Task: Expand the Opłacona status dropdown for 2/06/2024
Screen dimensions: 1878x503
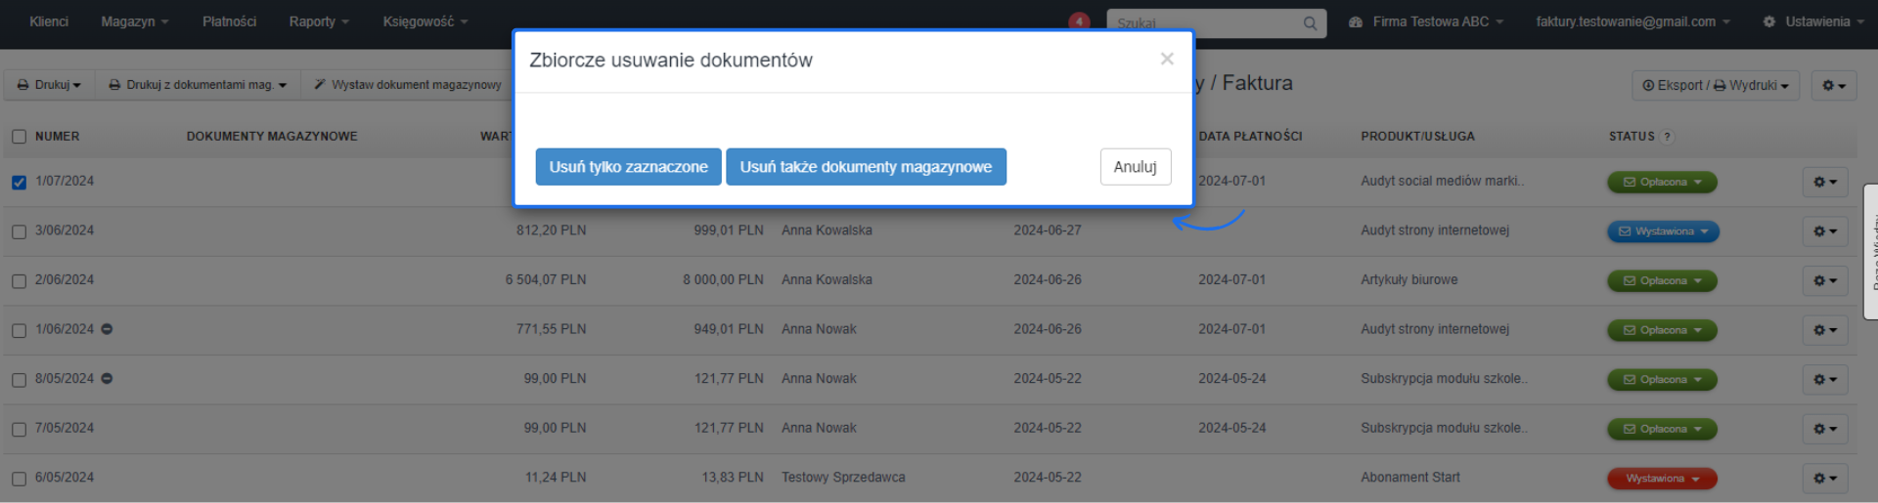Action: [x=1662, y=281]
